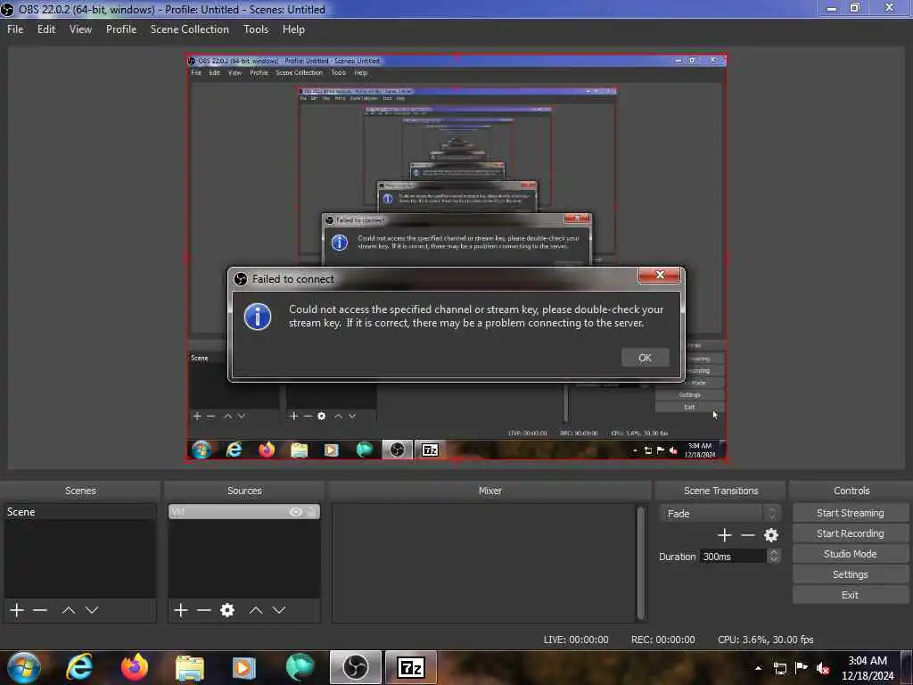Click the Scene Transitions panel header
913x685 pixels.
(x=720, y=491)
